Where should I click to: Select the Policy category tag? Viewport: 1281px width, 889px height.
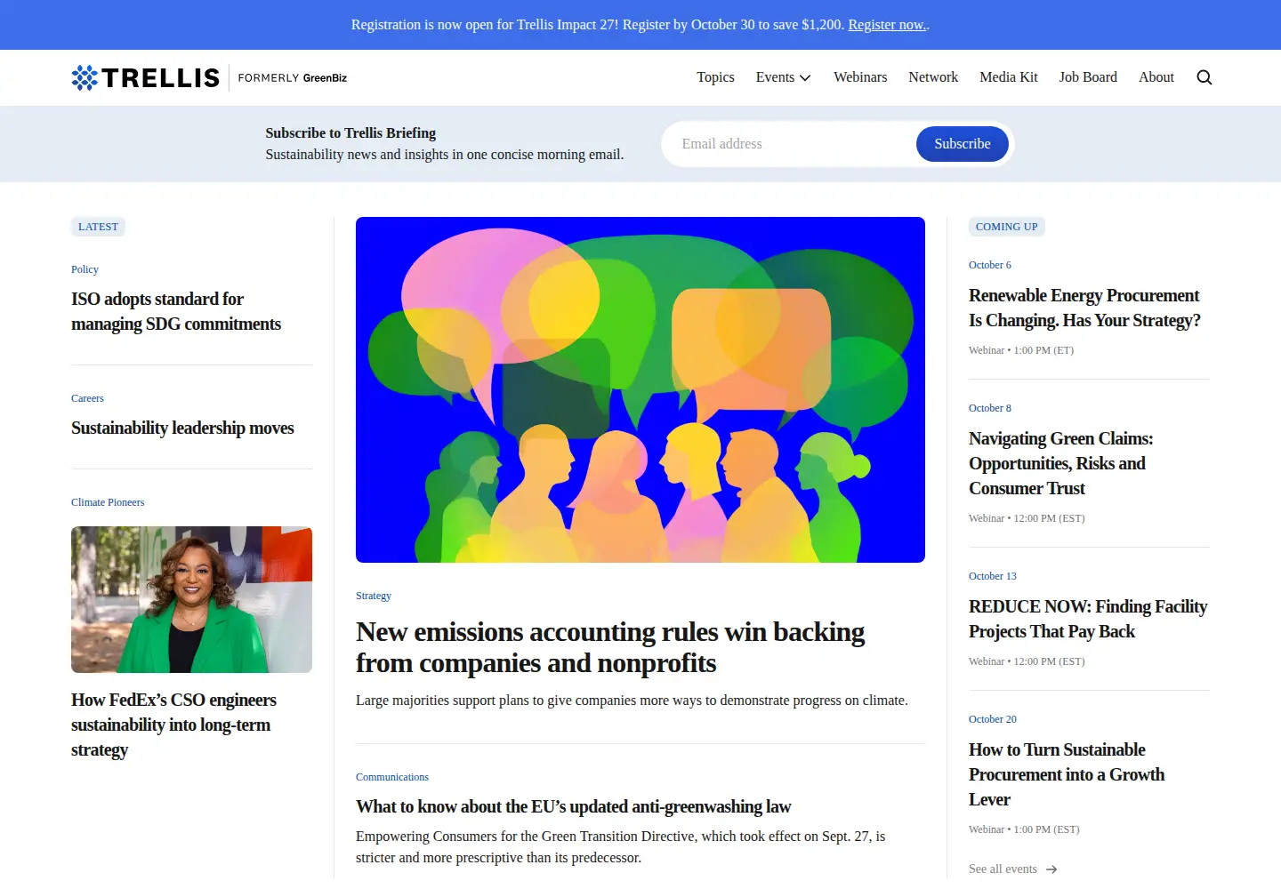85,269
